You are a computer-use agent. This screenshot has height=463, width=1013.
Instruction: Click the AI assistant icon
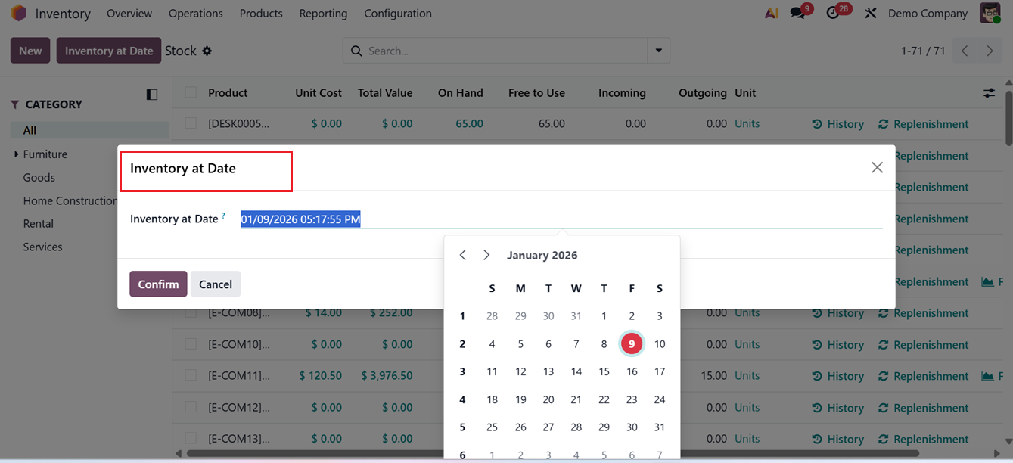pos(771,12)
